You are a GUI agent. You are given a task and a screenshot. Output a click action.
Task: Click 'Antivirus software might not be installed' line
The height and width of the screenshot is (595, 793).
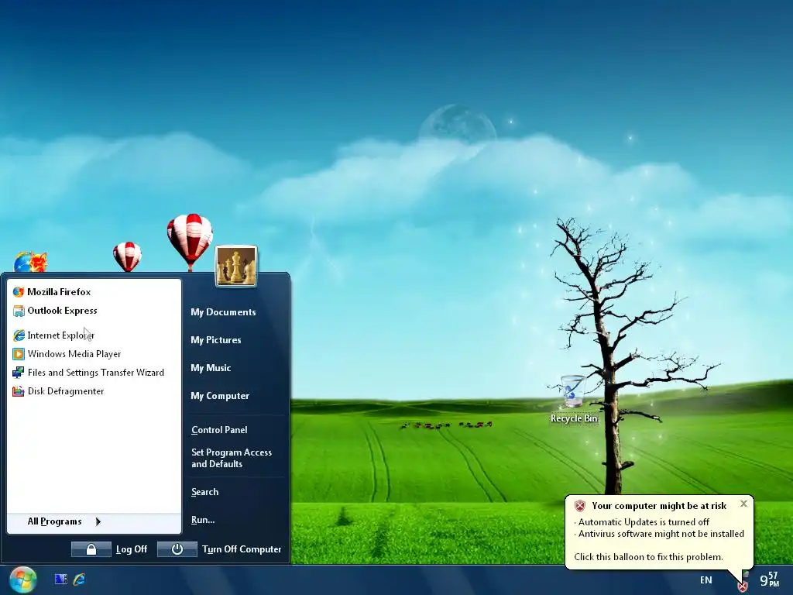(661, 534)
